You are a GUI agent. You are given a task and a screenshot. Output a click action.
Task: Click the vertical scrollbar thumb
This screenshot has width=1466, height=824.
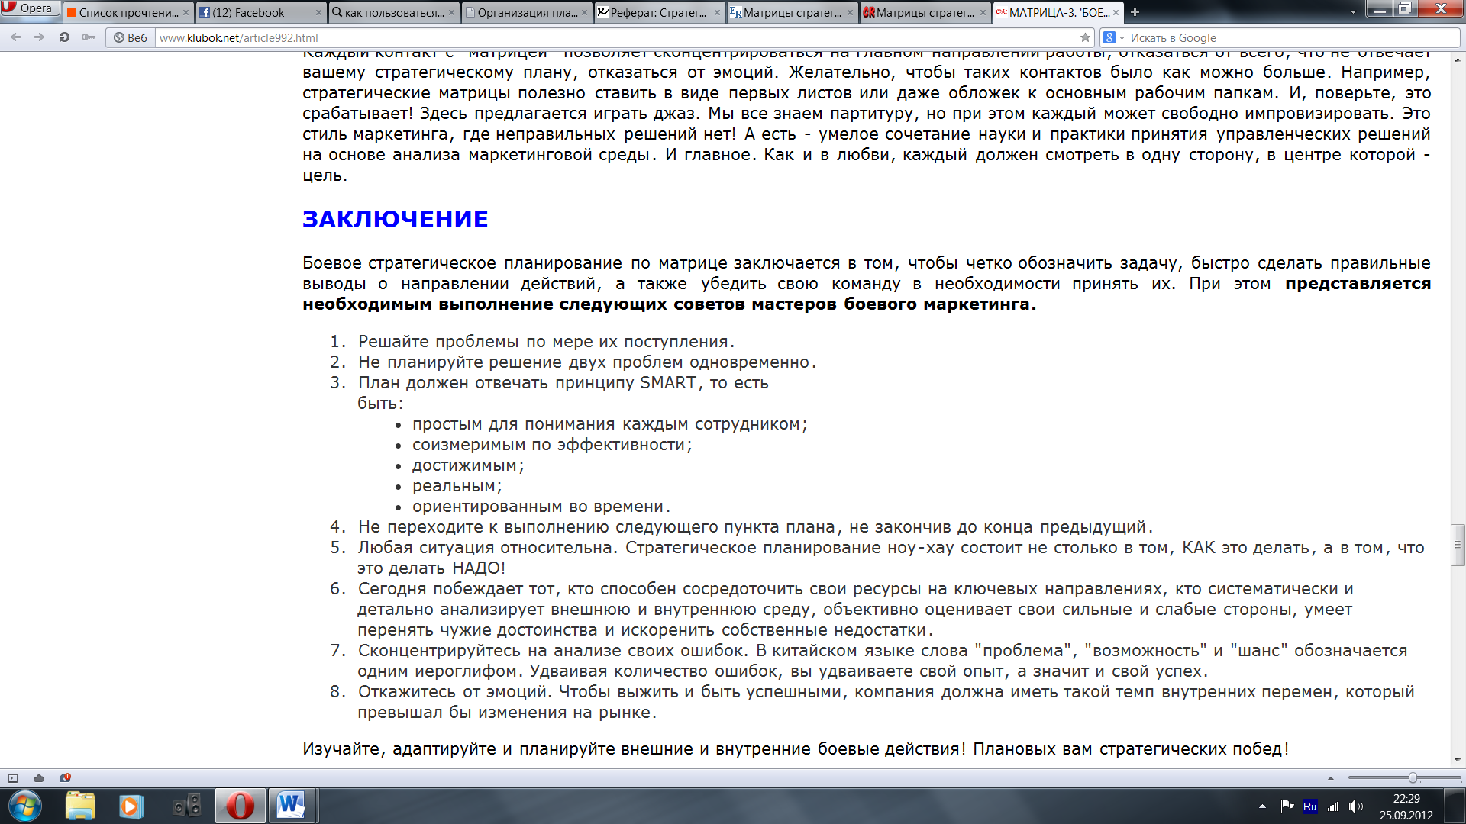coord(1458,545)
